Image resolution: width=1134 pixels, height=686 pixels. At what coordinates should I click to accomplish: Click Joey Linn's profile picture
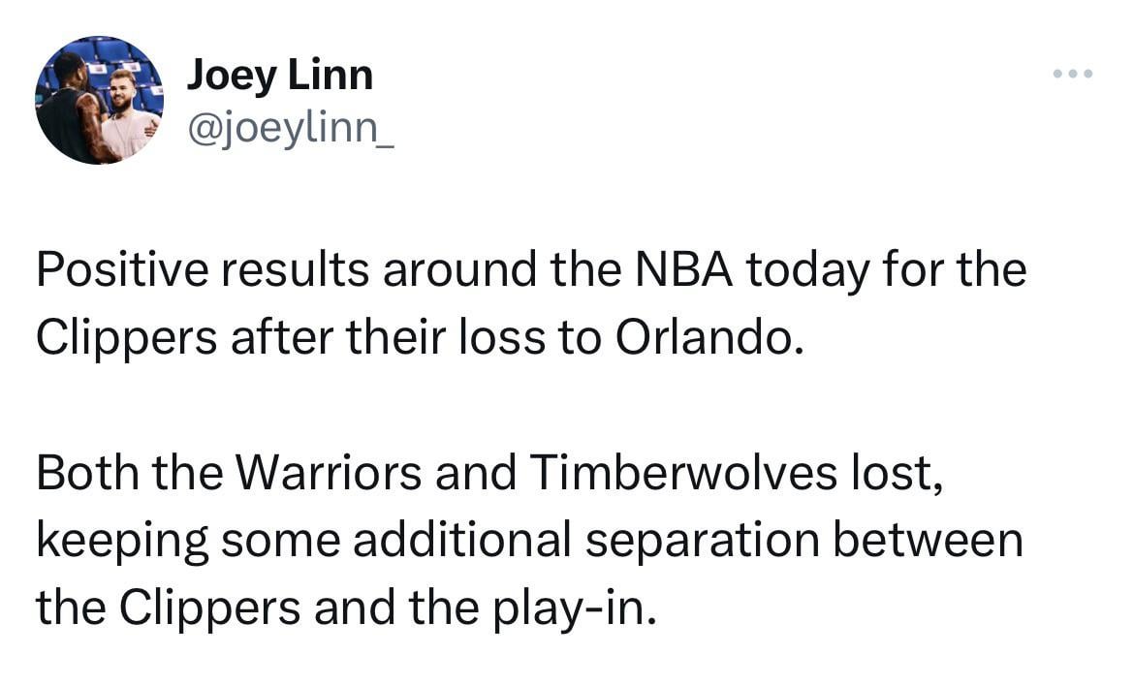(98, 100)
